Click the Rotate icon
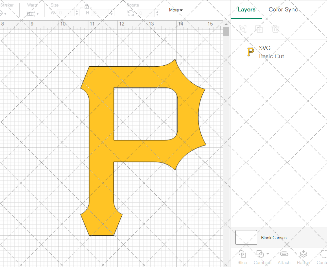The height and width of the screenshot is (267, 327). (x=131, y=13)
